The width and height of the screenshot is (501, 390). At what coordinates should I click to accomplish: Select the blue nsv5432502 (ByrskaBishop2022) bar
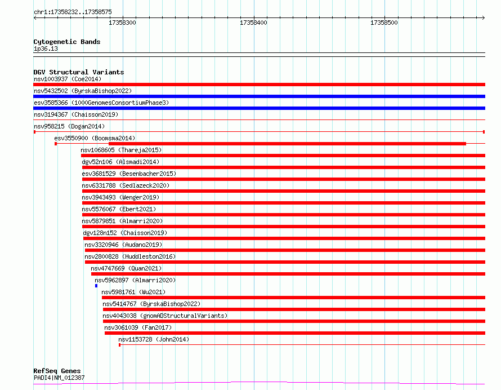tap(259, 96)
